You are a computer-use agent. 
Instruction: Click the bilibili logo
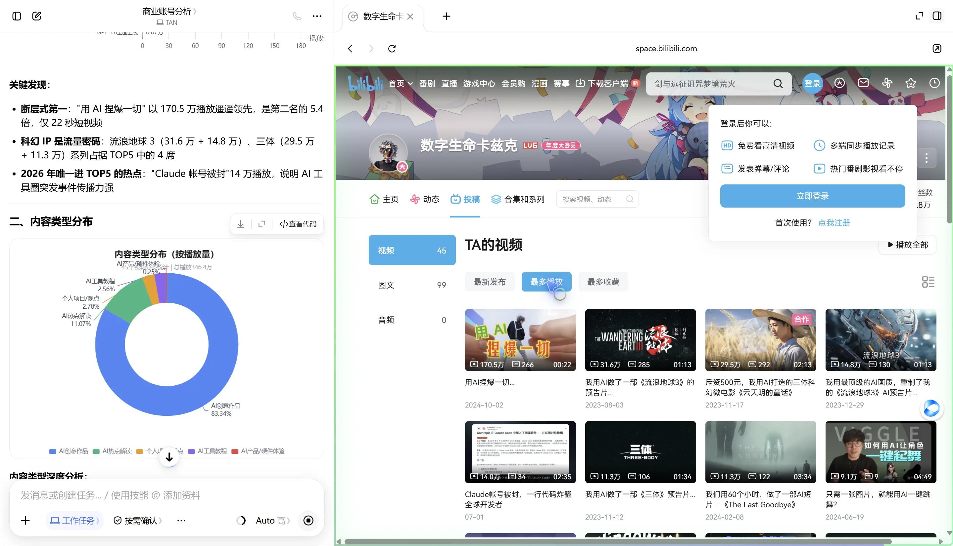pyautogui.click(x=365, y=83)
